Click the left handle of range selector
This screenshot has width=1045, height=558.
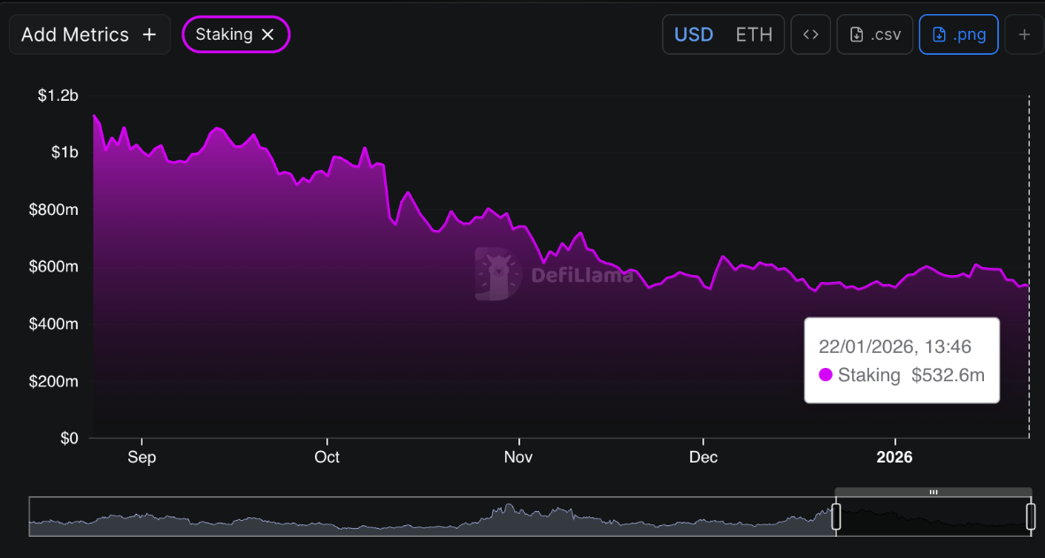836,516
